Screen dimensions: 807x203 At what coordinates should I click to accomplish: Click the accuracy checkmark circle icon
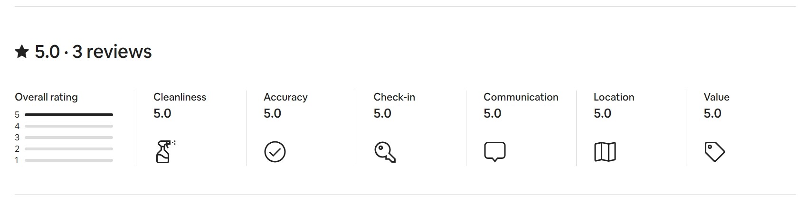[275, 152]
